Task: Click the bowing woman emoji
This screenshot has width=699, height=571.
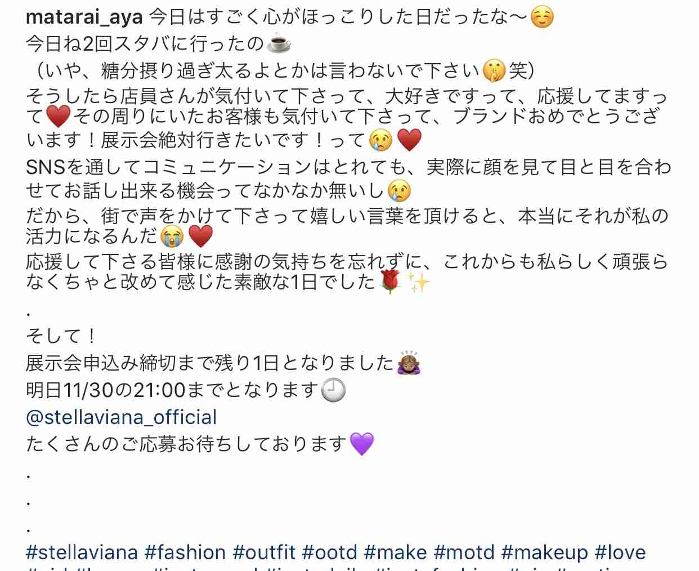Action: (x=409, y=363)
